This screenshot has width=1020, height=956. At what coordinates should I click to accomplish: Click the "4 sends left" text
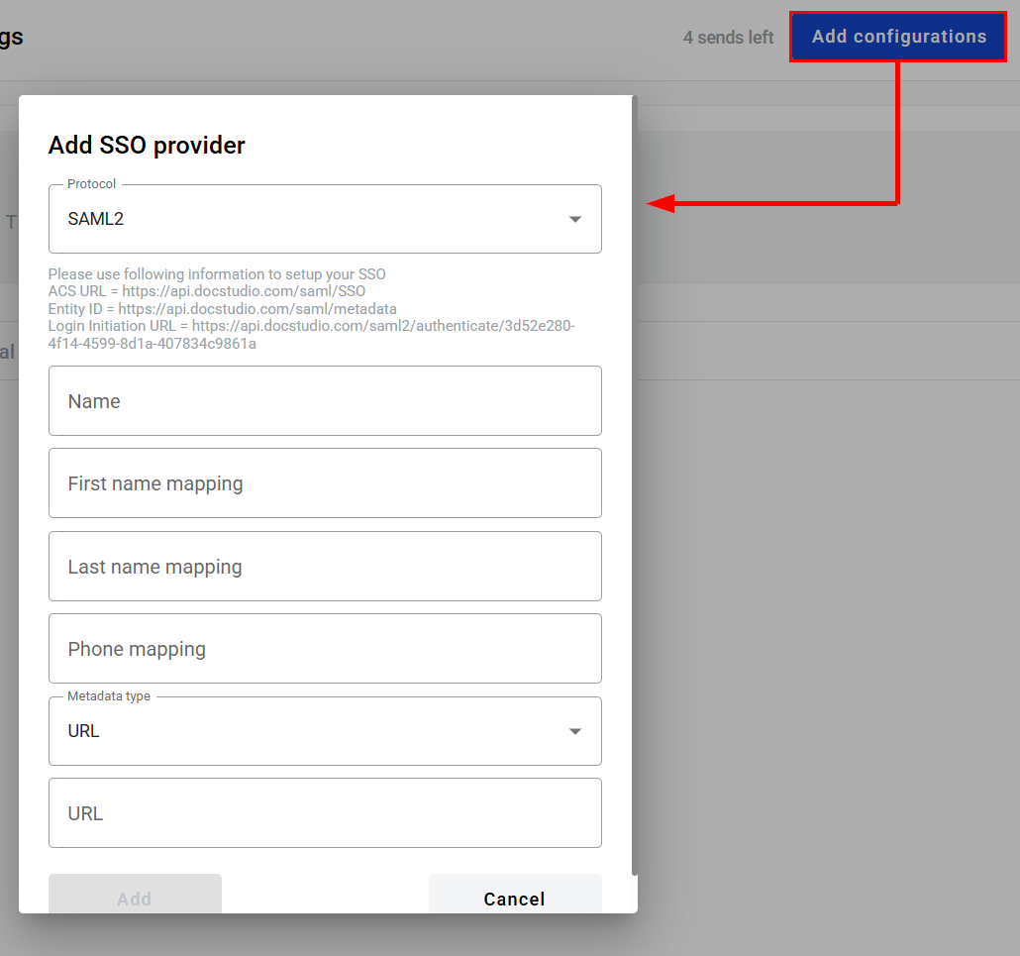[x=728, y=38]
